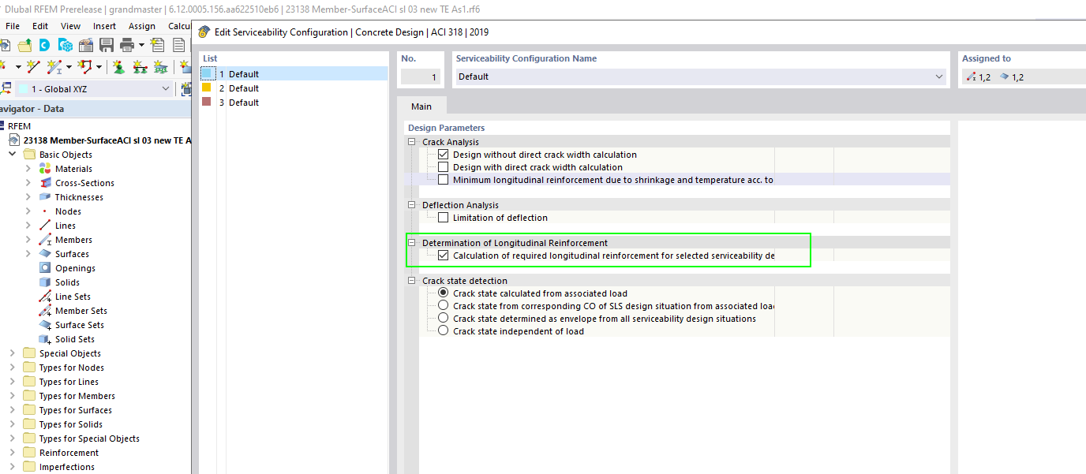Viewport: 1086px width, 474px height.
Task: Collapse the Crack Analysis section
Action: click(x=411, y=142)
